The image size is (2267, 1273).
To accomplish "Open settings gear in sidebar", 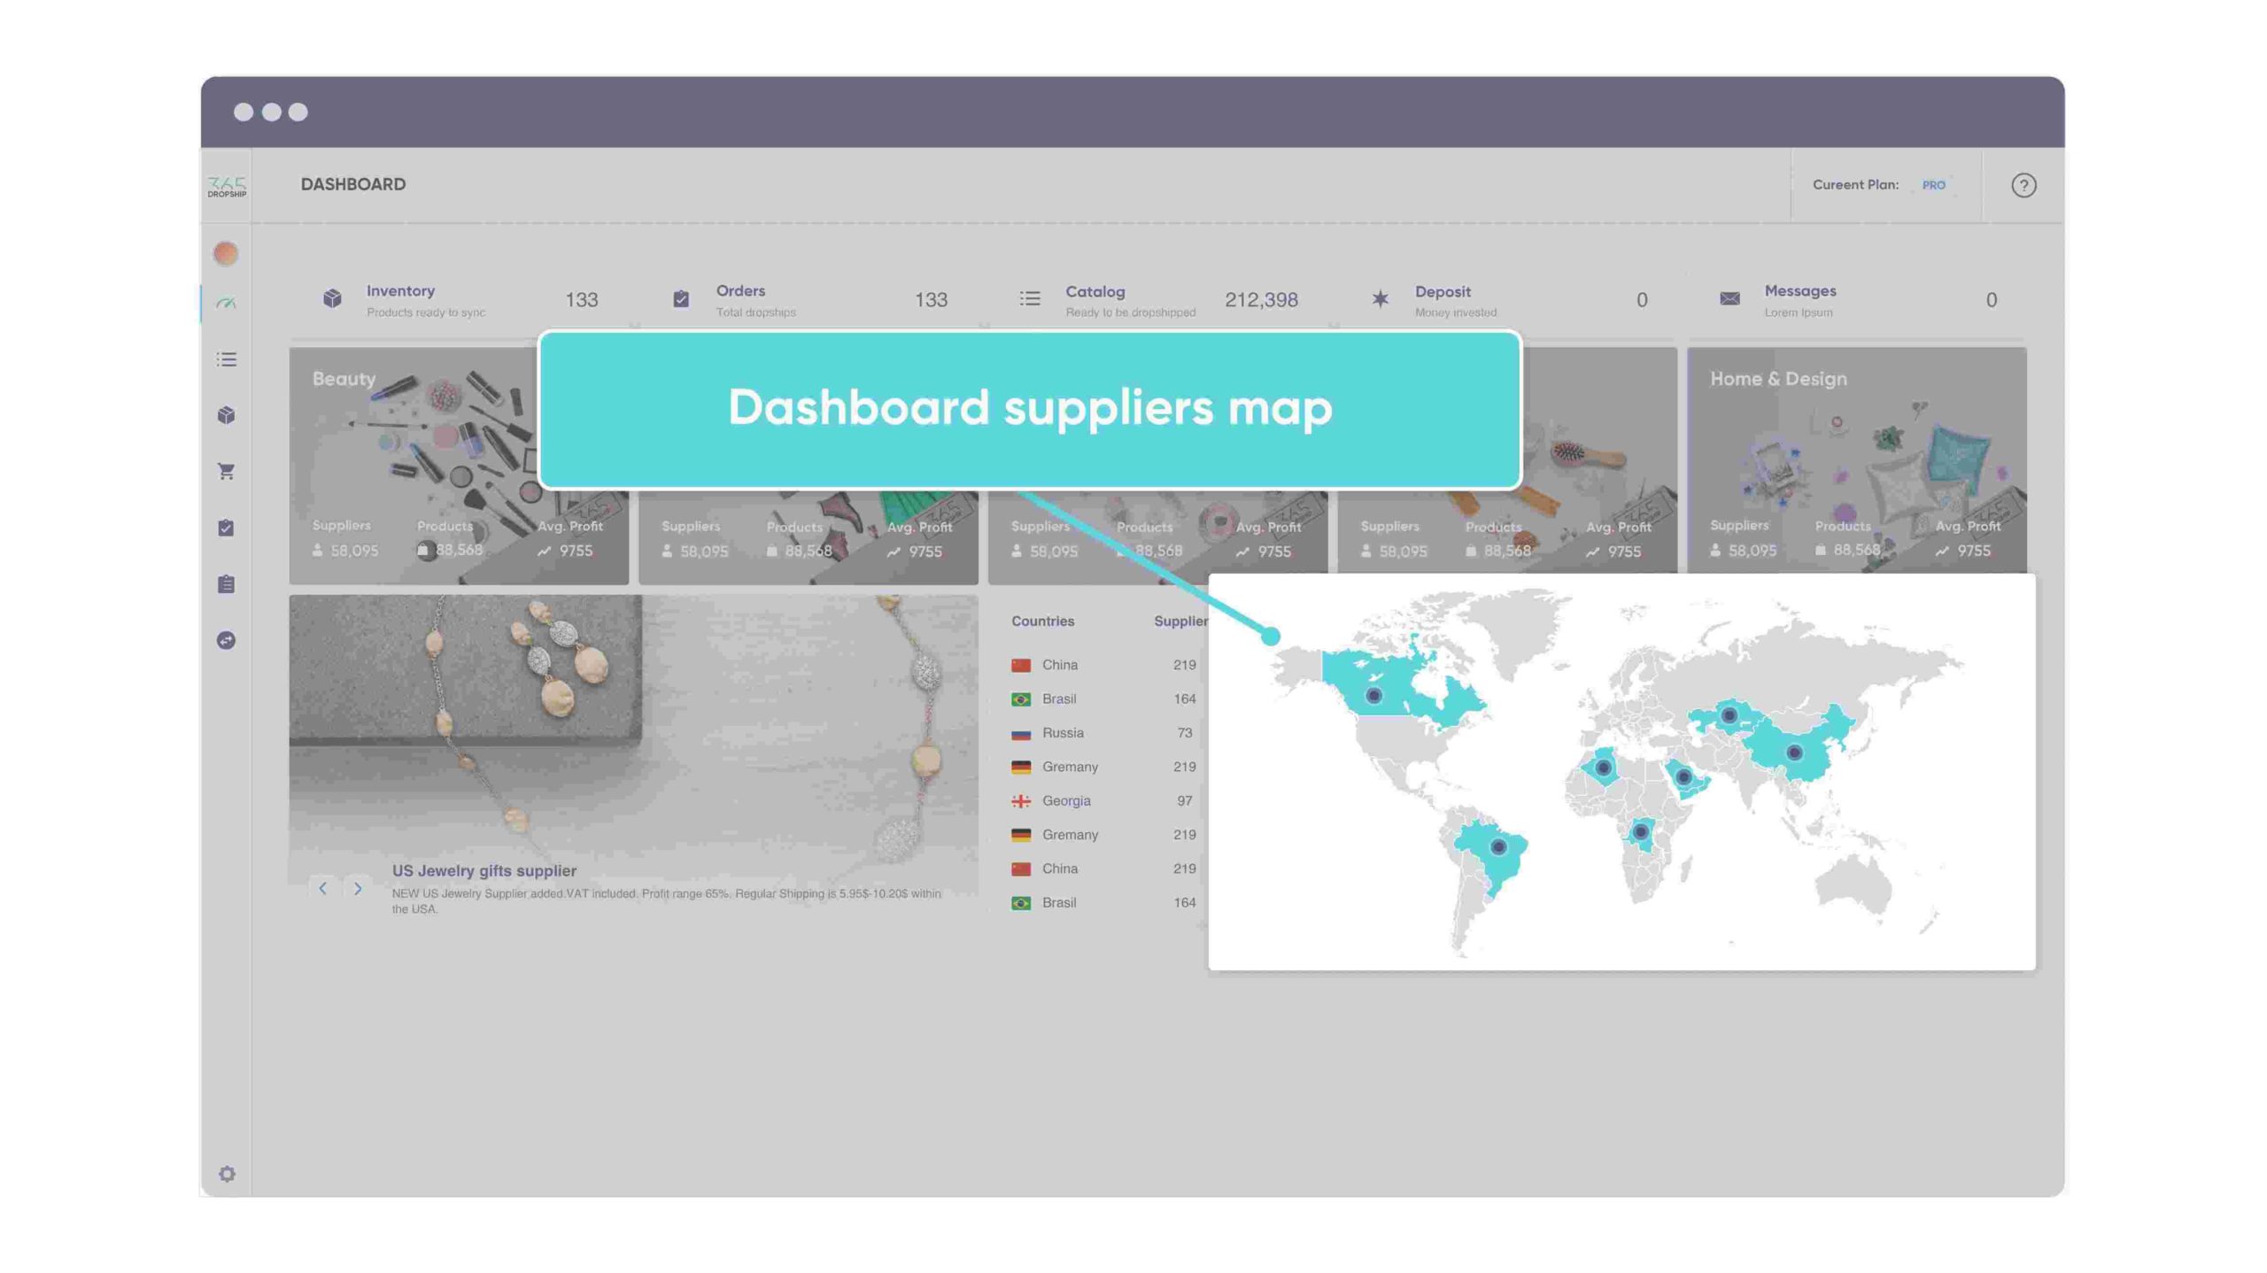I will (x=227, y=1174).
